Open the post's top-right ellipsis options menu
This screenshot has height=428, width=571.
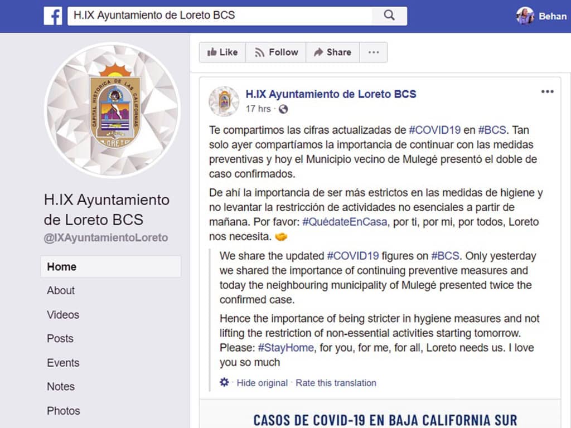point(547,91)
